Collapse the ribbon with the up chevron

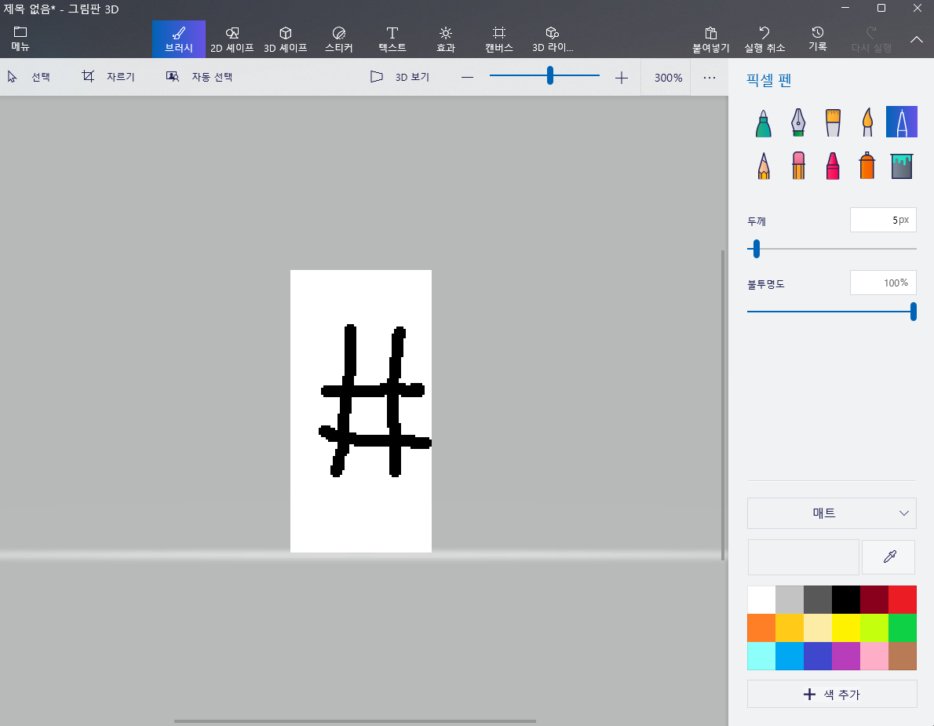pyautogui.click(x=917, y=39)
